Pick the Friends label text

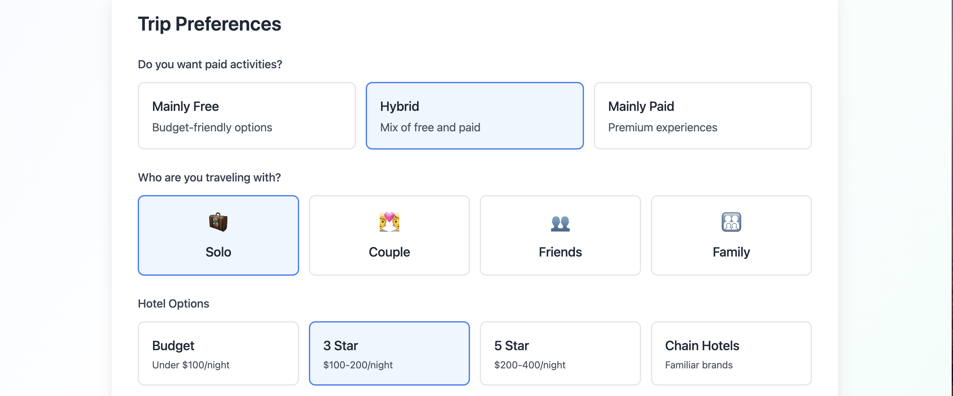point(560,252)
